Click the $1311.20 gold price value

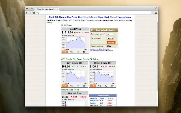67,32
